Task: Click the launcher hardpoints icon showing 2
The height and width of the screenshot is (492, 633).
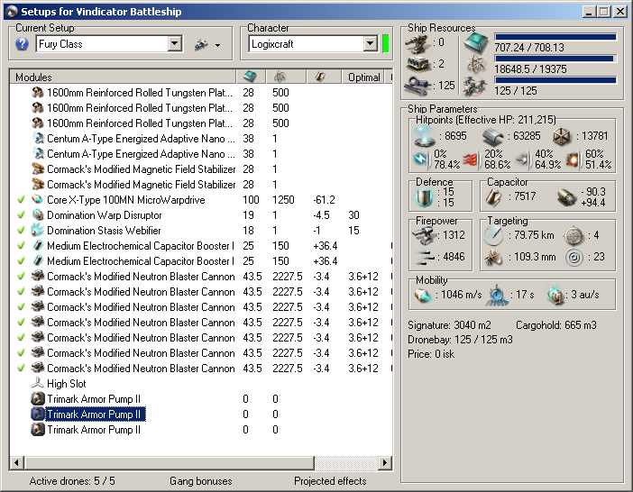Action: pyautogui.click(x=417, y=64)
